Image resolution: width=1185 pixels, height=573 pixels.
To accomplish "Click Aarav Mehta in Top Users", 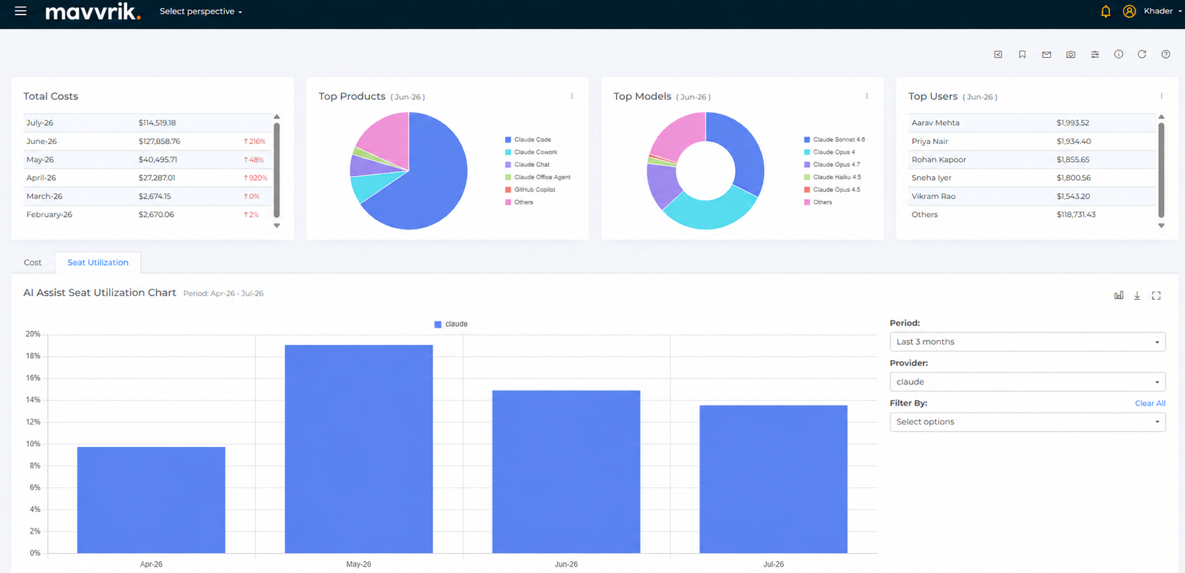I will coord(935,123).
